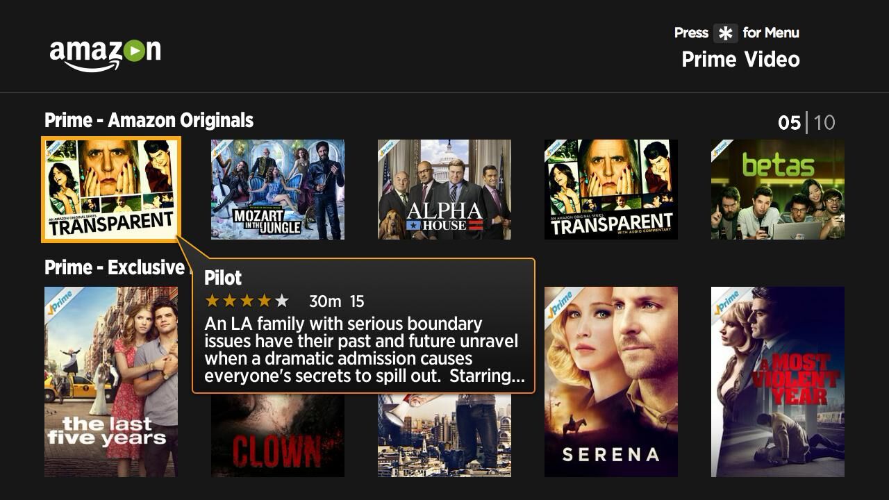Click the Prime Video title text
The height and width of the screenshot is (500, 889).
[x=740, y=60]
